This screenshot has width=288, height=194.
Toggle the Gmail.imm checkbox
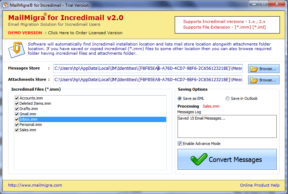pos(17,114)
